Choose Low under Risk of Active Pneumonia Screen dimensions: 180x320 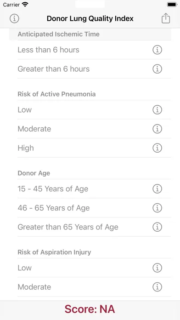click(94, 110)
